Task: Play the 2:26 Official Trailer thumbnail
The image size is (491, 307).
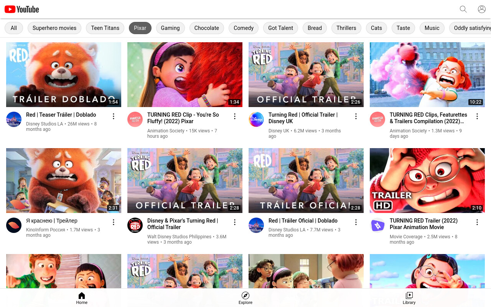Action: tap(306, 74)
